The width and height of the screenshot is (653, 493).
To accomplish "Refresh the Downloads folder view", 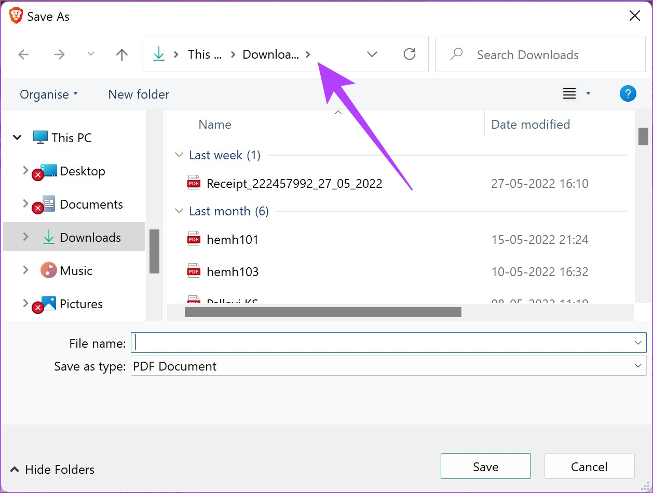I will (410, 54).
